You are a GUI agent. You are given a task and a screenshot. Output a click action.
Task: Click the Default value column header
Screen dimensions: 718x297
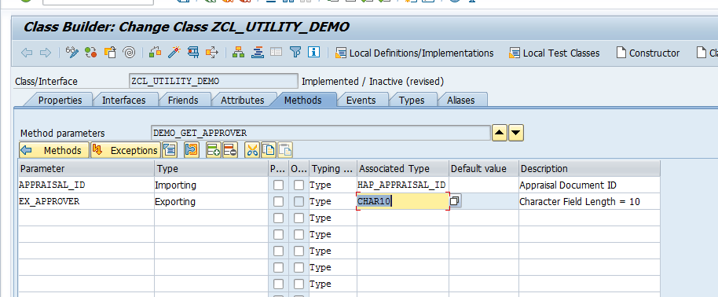click(484, 169)
